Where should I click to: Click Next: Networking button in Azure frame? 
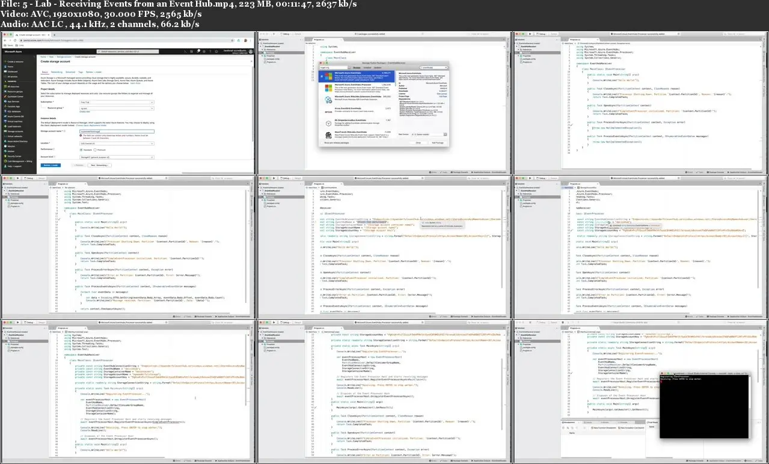[100, 165]
